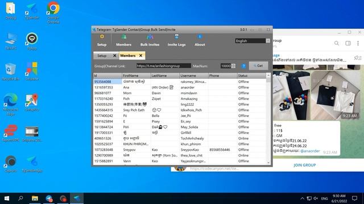
Task: Click the Get button
Action: coord(258,66)
